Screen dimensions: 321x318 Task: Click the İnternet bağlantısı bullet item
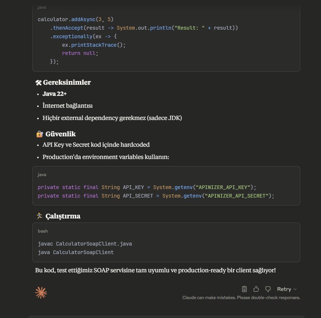pyautogui.click(x=67, y=106)
